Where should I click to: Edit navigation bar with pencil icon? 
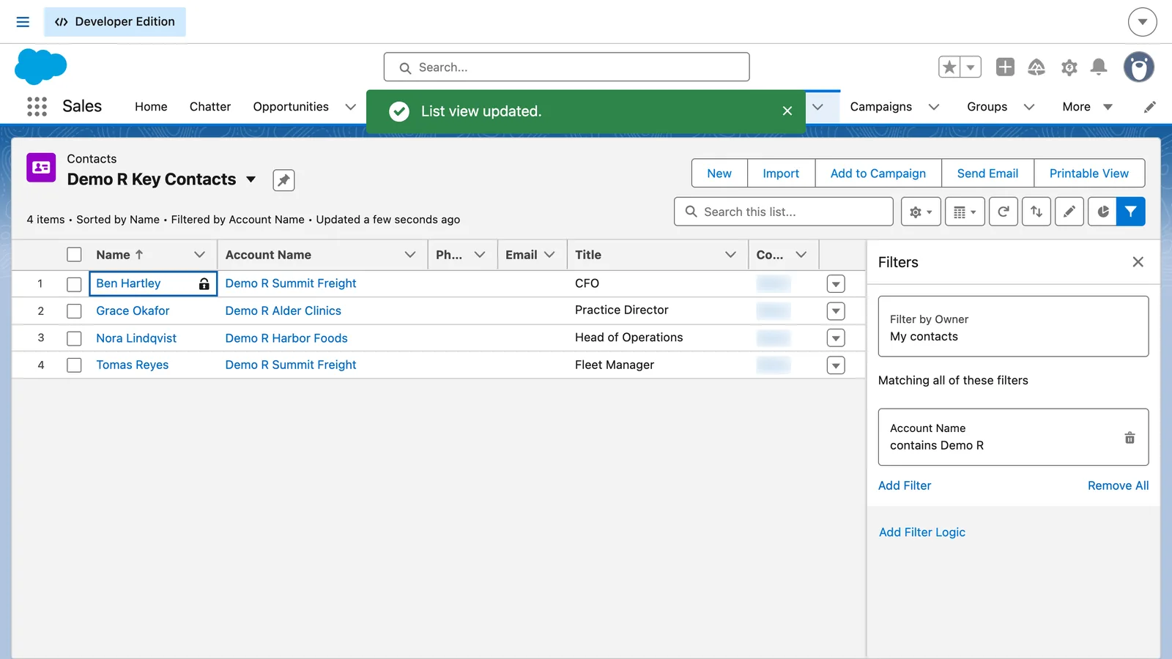point(1150,107)
